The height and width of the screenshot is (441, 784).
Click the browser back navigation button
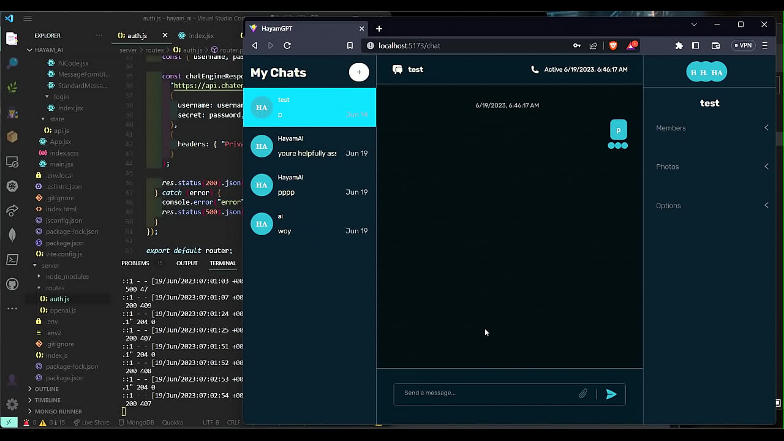[255, 45]
